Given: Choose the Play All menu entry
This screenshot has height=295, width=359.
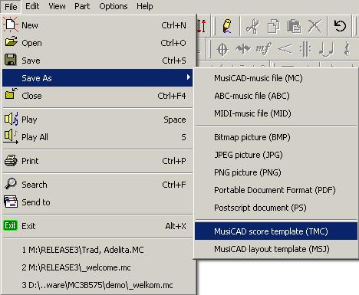Looking at the screenshot, I should click(x=97, y=137).
